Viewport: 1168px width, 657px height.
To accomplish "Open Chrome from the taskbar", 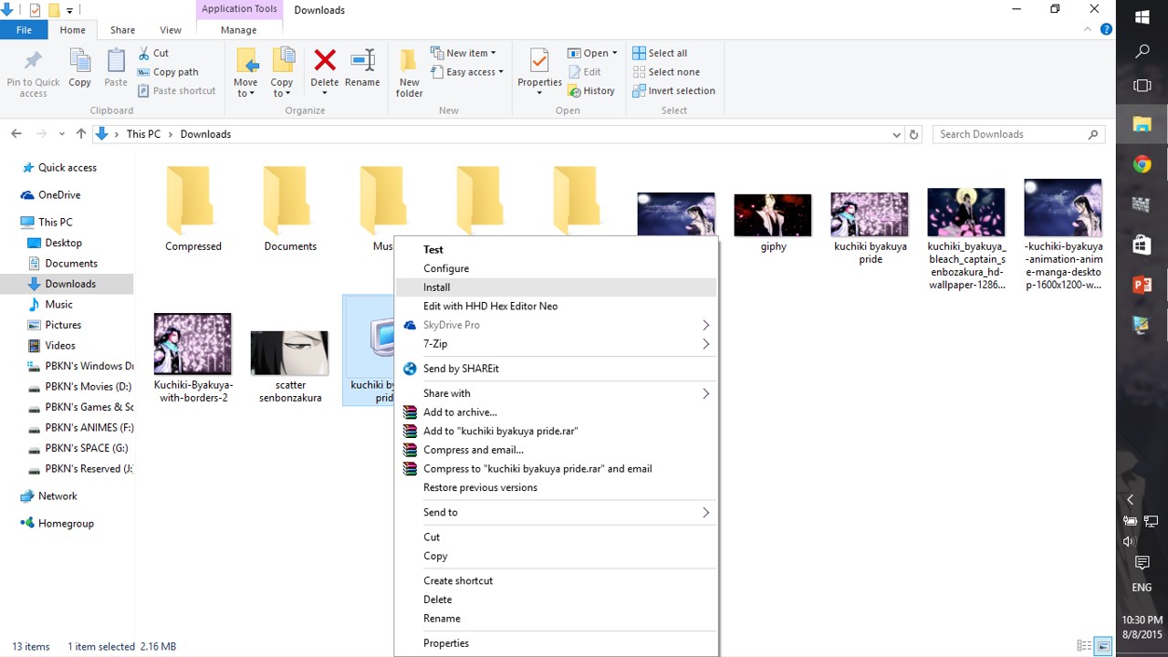I will pos(1142,164).
